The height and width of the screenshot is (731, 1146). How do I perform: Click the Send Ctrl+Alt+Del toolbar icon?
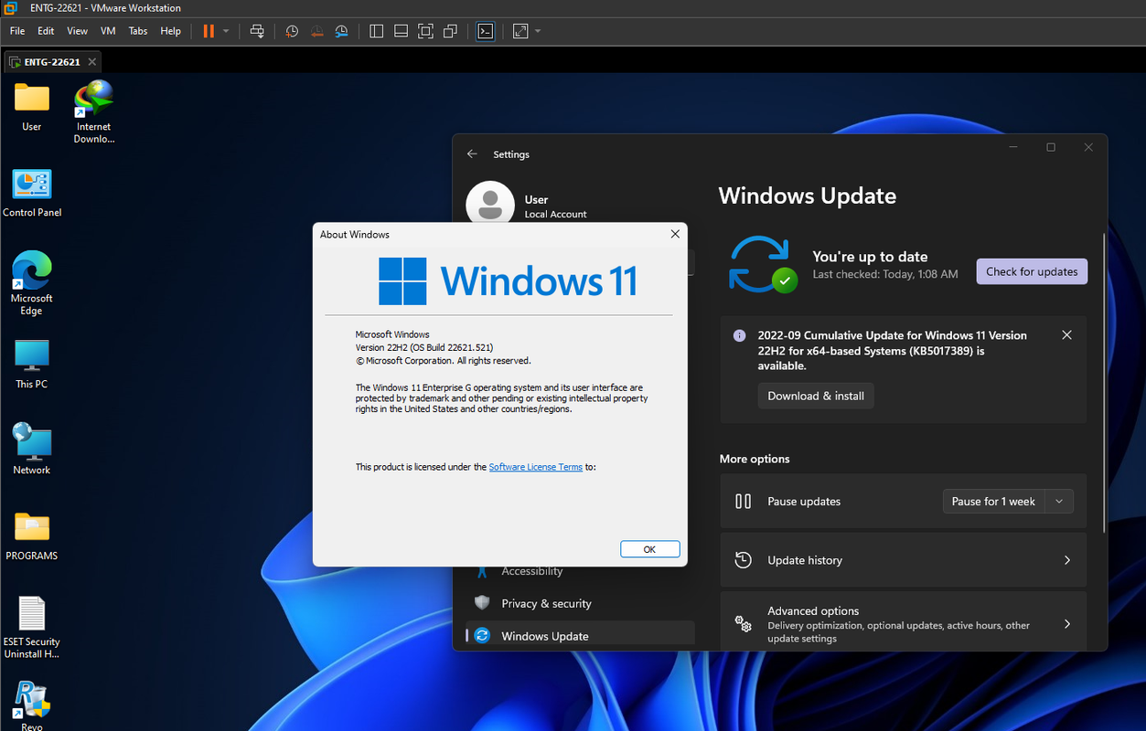coord(258,31)
